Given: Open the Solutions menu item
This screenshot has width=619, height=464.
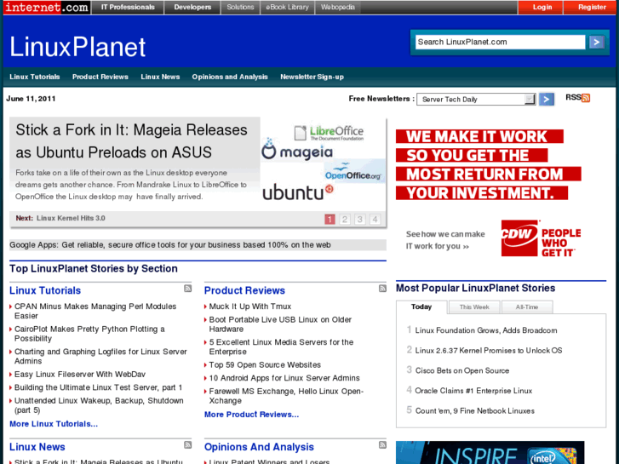Looking at the screenshot, I should click(240, 7).
